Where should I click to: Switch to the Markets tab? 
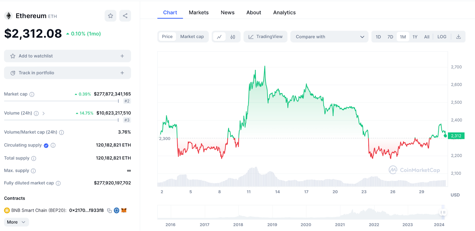tap(199, 12)
